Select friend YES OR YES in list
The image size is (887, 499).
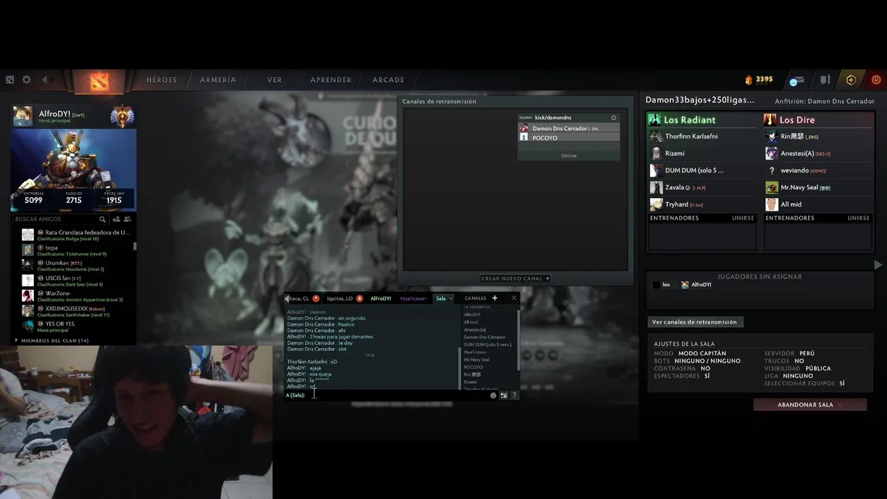[75, 326]
